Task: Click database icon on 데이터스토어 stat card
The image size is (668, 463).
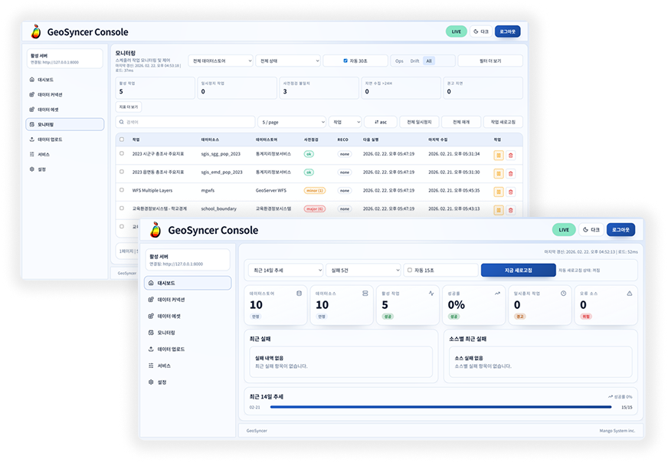Action: tap(298, 293)
